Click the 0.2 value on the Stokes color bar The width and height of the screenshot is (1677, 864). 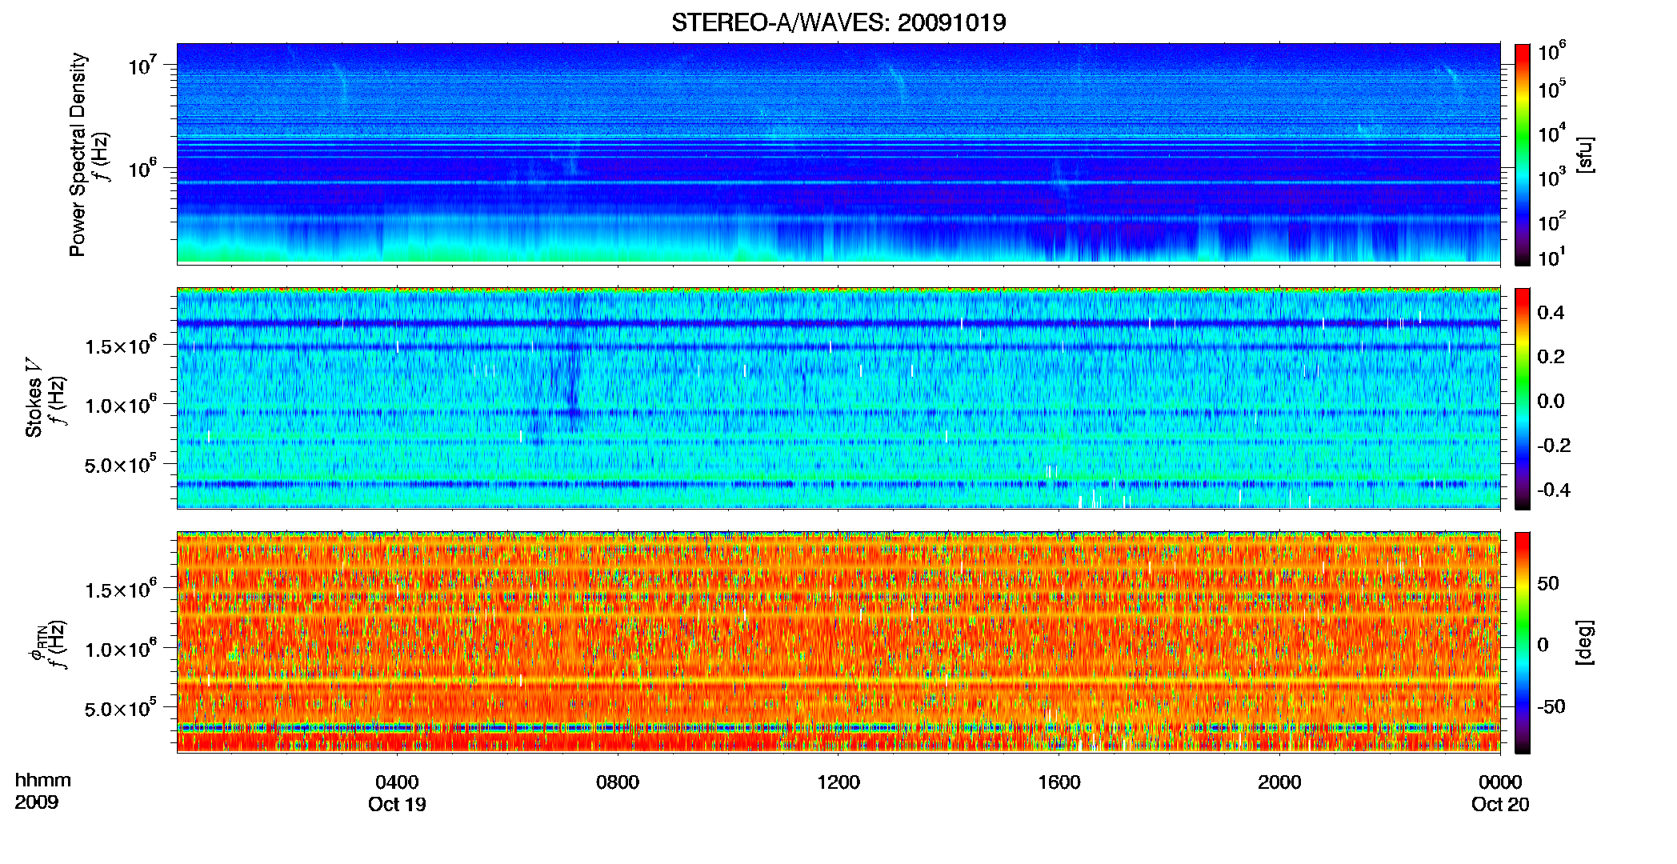pyautogui.click(x=1551, y=356)
